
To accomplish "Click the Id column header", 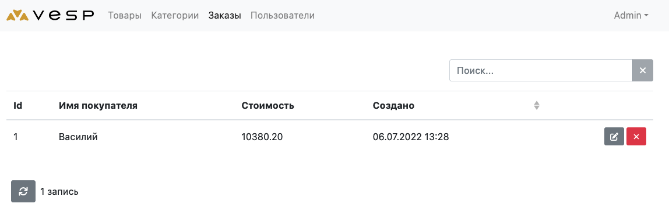I will tap(17, 105).
